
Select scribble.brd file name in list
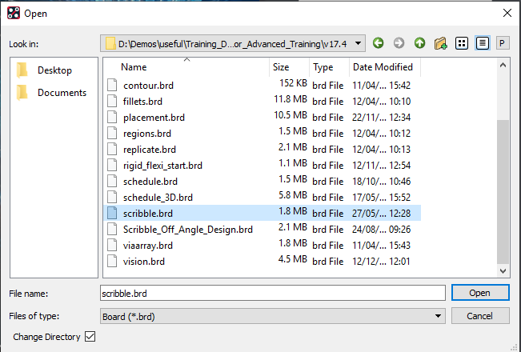pos(148,213)
